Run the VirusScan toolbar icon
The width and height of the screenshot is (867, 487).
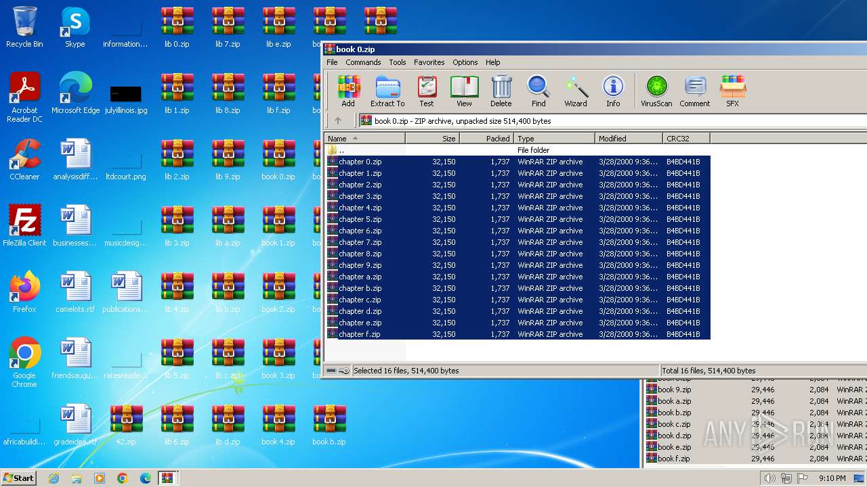click(656, 91)
